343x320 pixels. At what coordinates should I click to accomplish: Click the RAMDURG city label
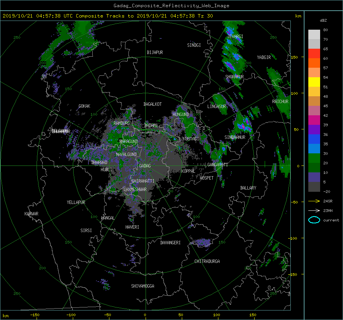122,123
